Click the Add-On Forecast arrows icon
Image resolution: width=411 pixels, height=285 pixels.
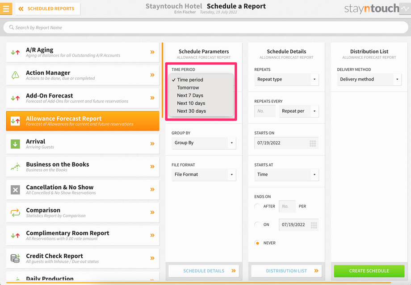tap(15, 98)
